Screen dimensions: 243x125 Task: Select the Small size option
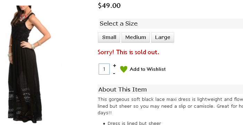point(109,37)
